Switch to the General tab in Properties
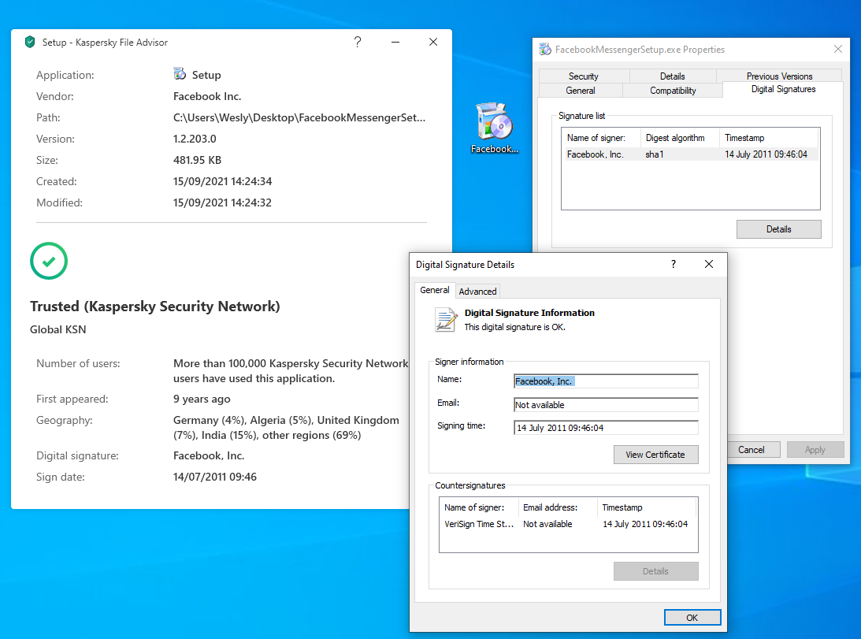 pyautogui.click(x=581, y=90)
